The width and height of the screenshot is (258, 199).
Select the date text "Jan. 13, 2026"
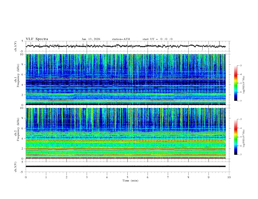coord(91,39)
